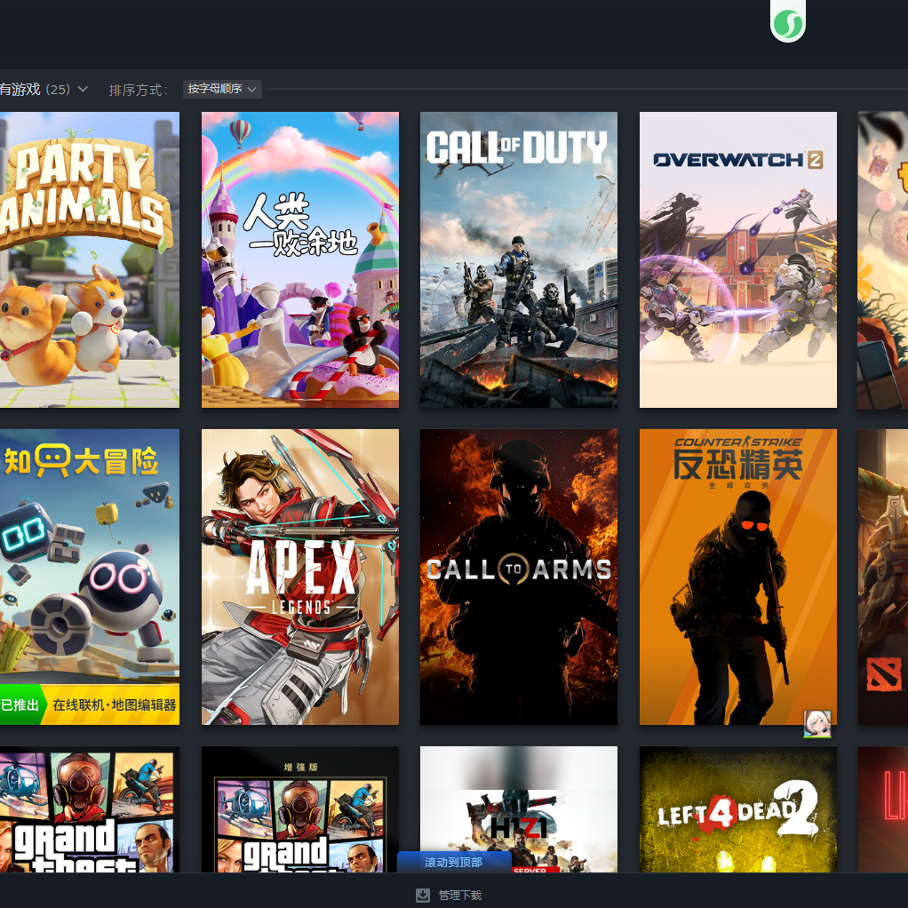Open the 管理下载 downloads link
This screenshot has height=908, width=908.
click(460, 895)
